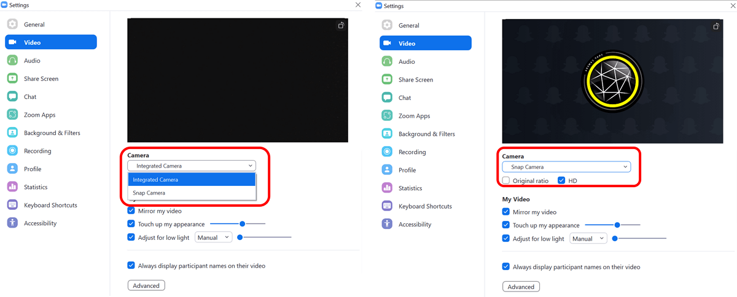This screenshot has width=737, height=297.
Task: Click Audio headphone icon in right Settings window
Action: [x=387, y=61]
